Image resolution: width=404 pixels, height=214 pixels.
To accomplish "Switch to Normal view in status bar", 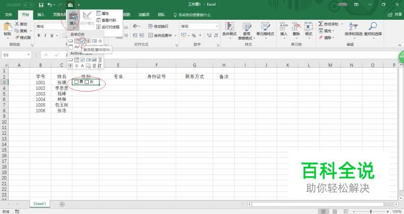I will point(323,212).
